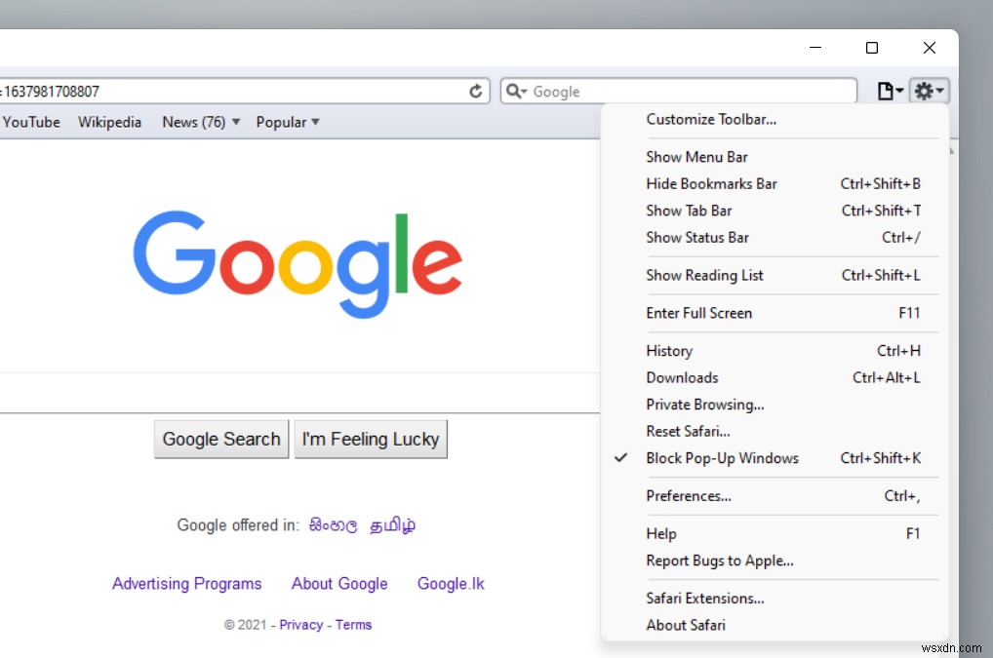The image size is (993, 658).
Task: Visit the Google.lk link
Action: click(450, 583)
